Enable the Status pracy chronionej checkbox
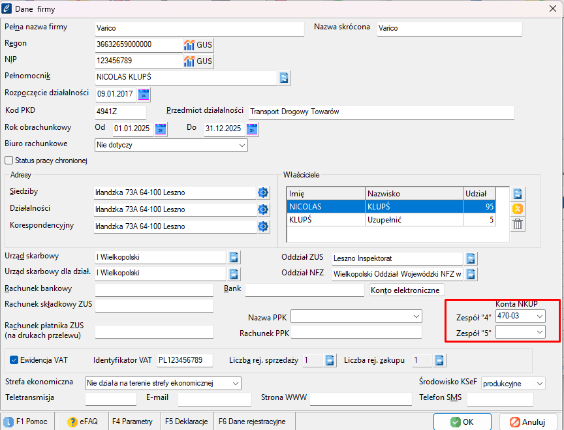Viewport: 564px width, 430px height. [9, 161]
